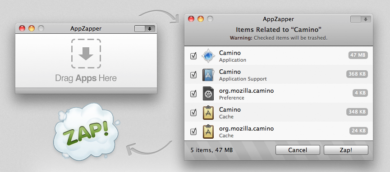Select the Camino Application Support folder icon
Viewport: 390px width, 172px height.
coord(208,75)
